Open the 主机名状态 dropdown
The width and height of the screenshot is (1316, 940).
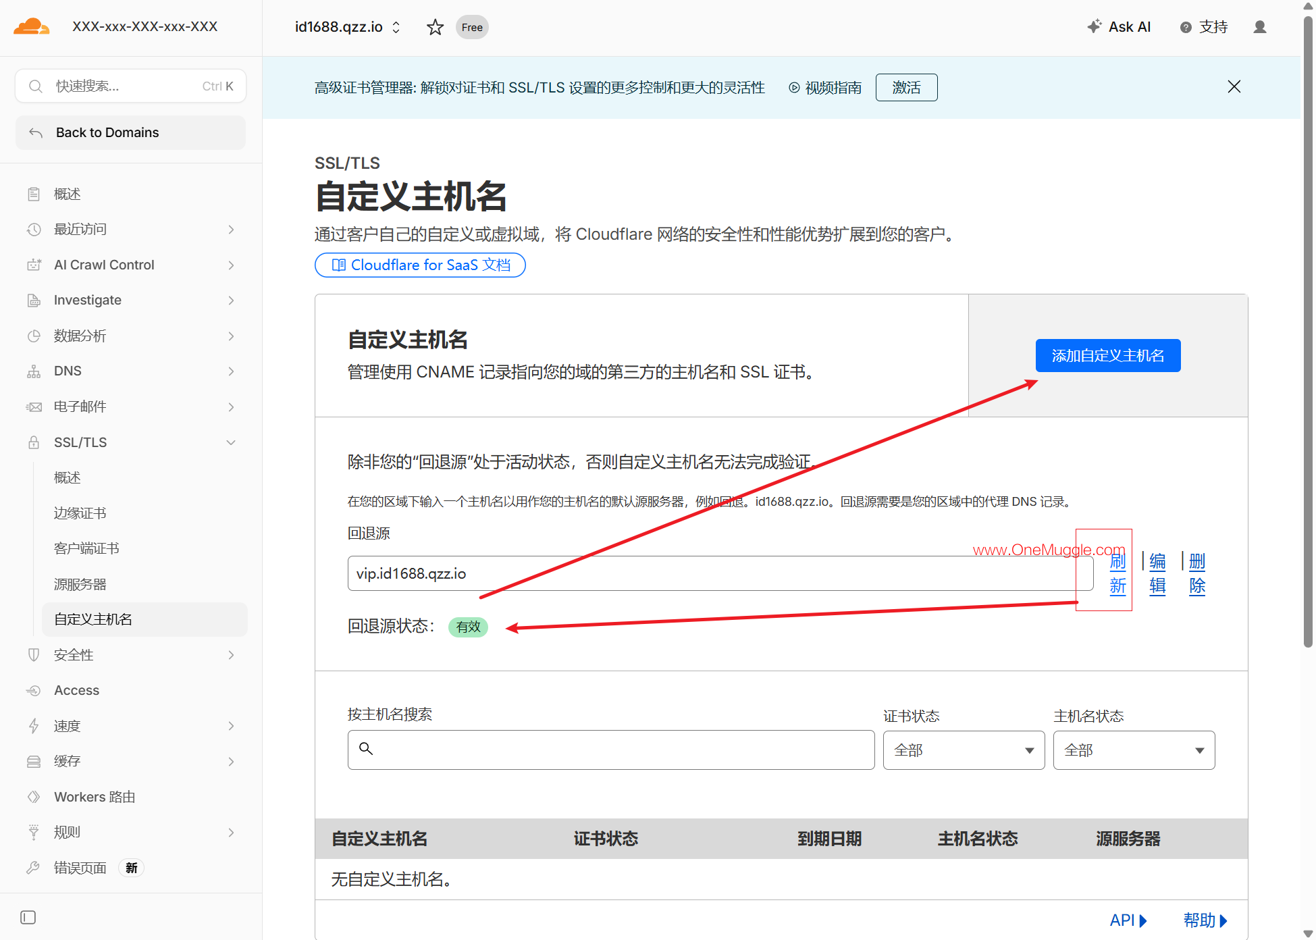1134,750
